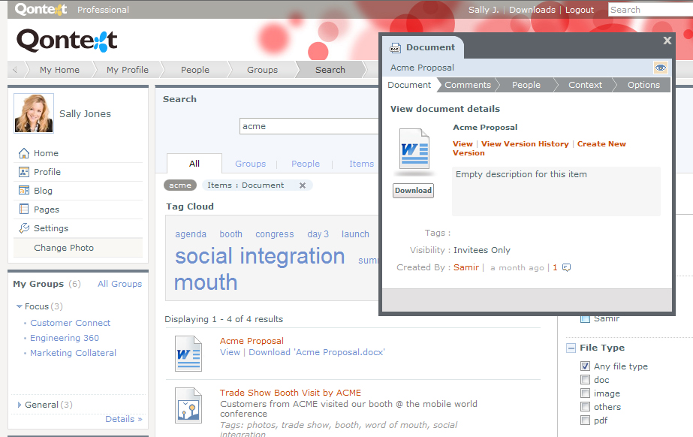Click Sally Jones profile photo
This screenshot has height=437, width=693.
34,113
